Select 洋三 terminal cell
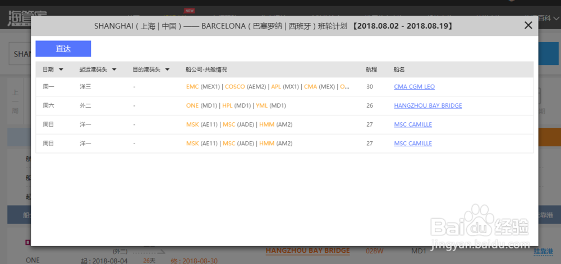The height and width of the screenshot is (264, 561). (85, 86)
